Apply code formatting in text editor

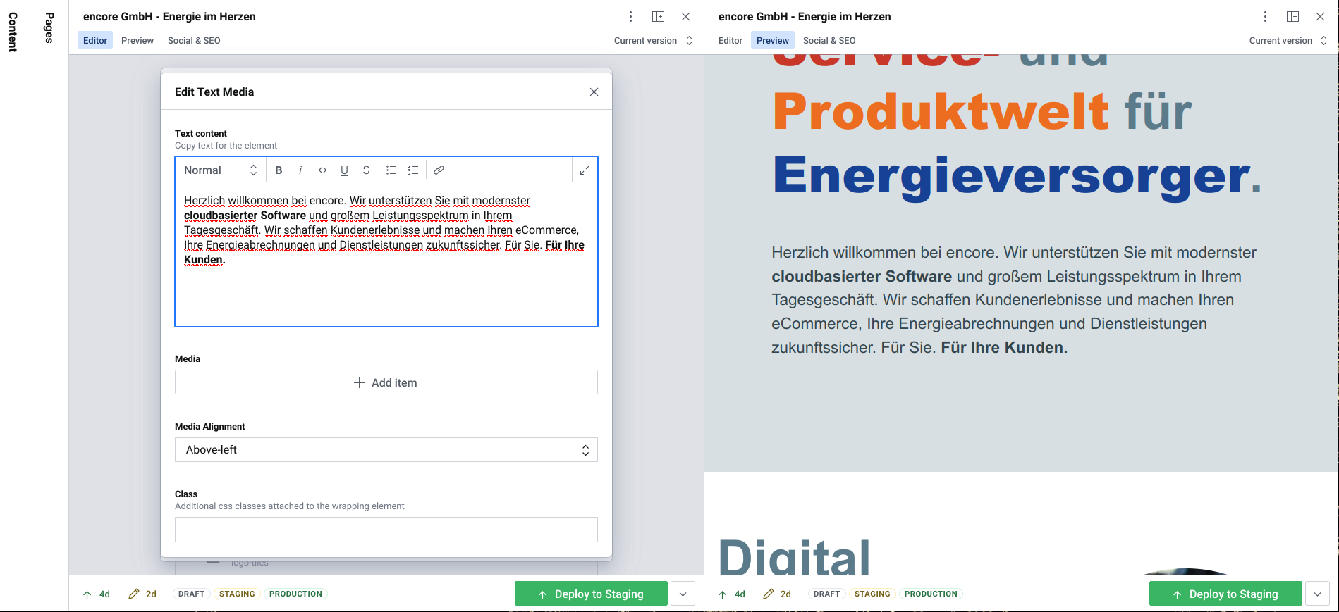(322, 170)
